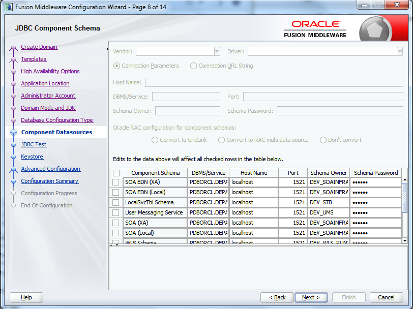Viewport: 413px width, 309px height.
Task: Open High Availability Options step
Action: click(50, 71)
